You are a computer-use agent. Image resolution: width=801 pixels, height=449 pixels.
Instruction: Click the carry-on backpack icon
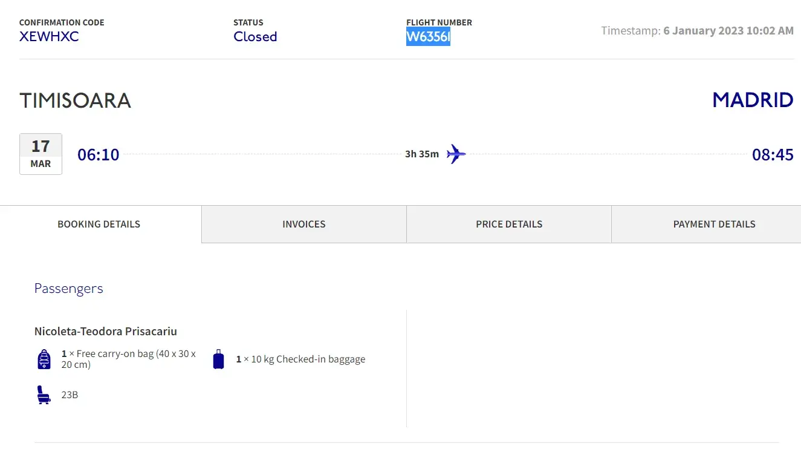pos(44,359)
